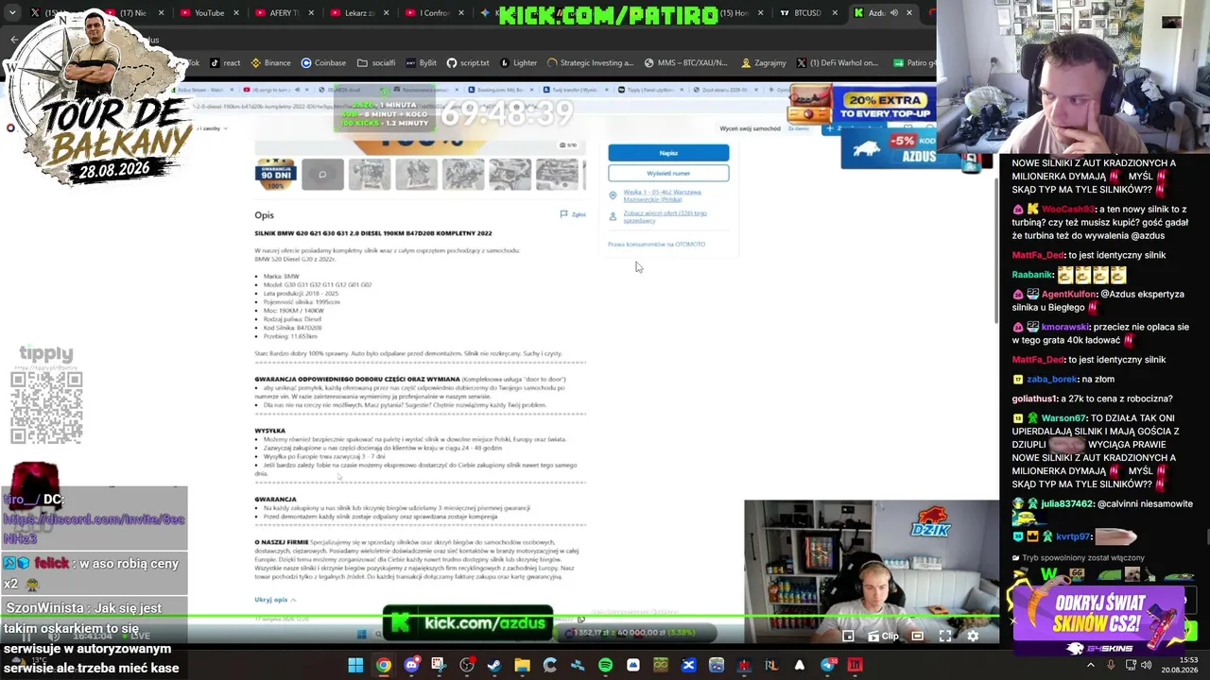
Task: Open the Lighter bookmark
Action: coord(518,63)
